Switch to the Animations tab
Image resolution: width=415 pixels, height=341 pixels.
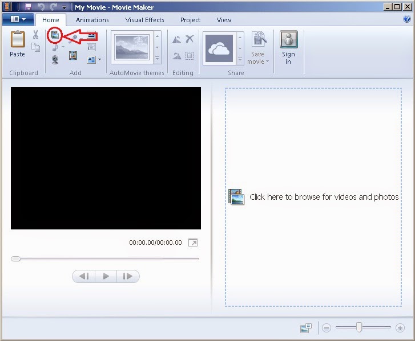click(x=92, y=20)
